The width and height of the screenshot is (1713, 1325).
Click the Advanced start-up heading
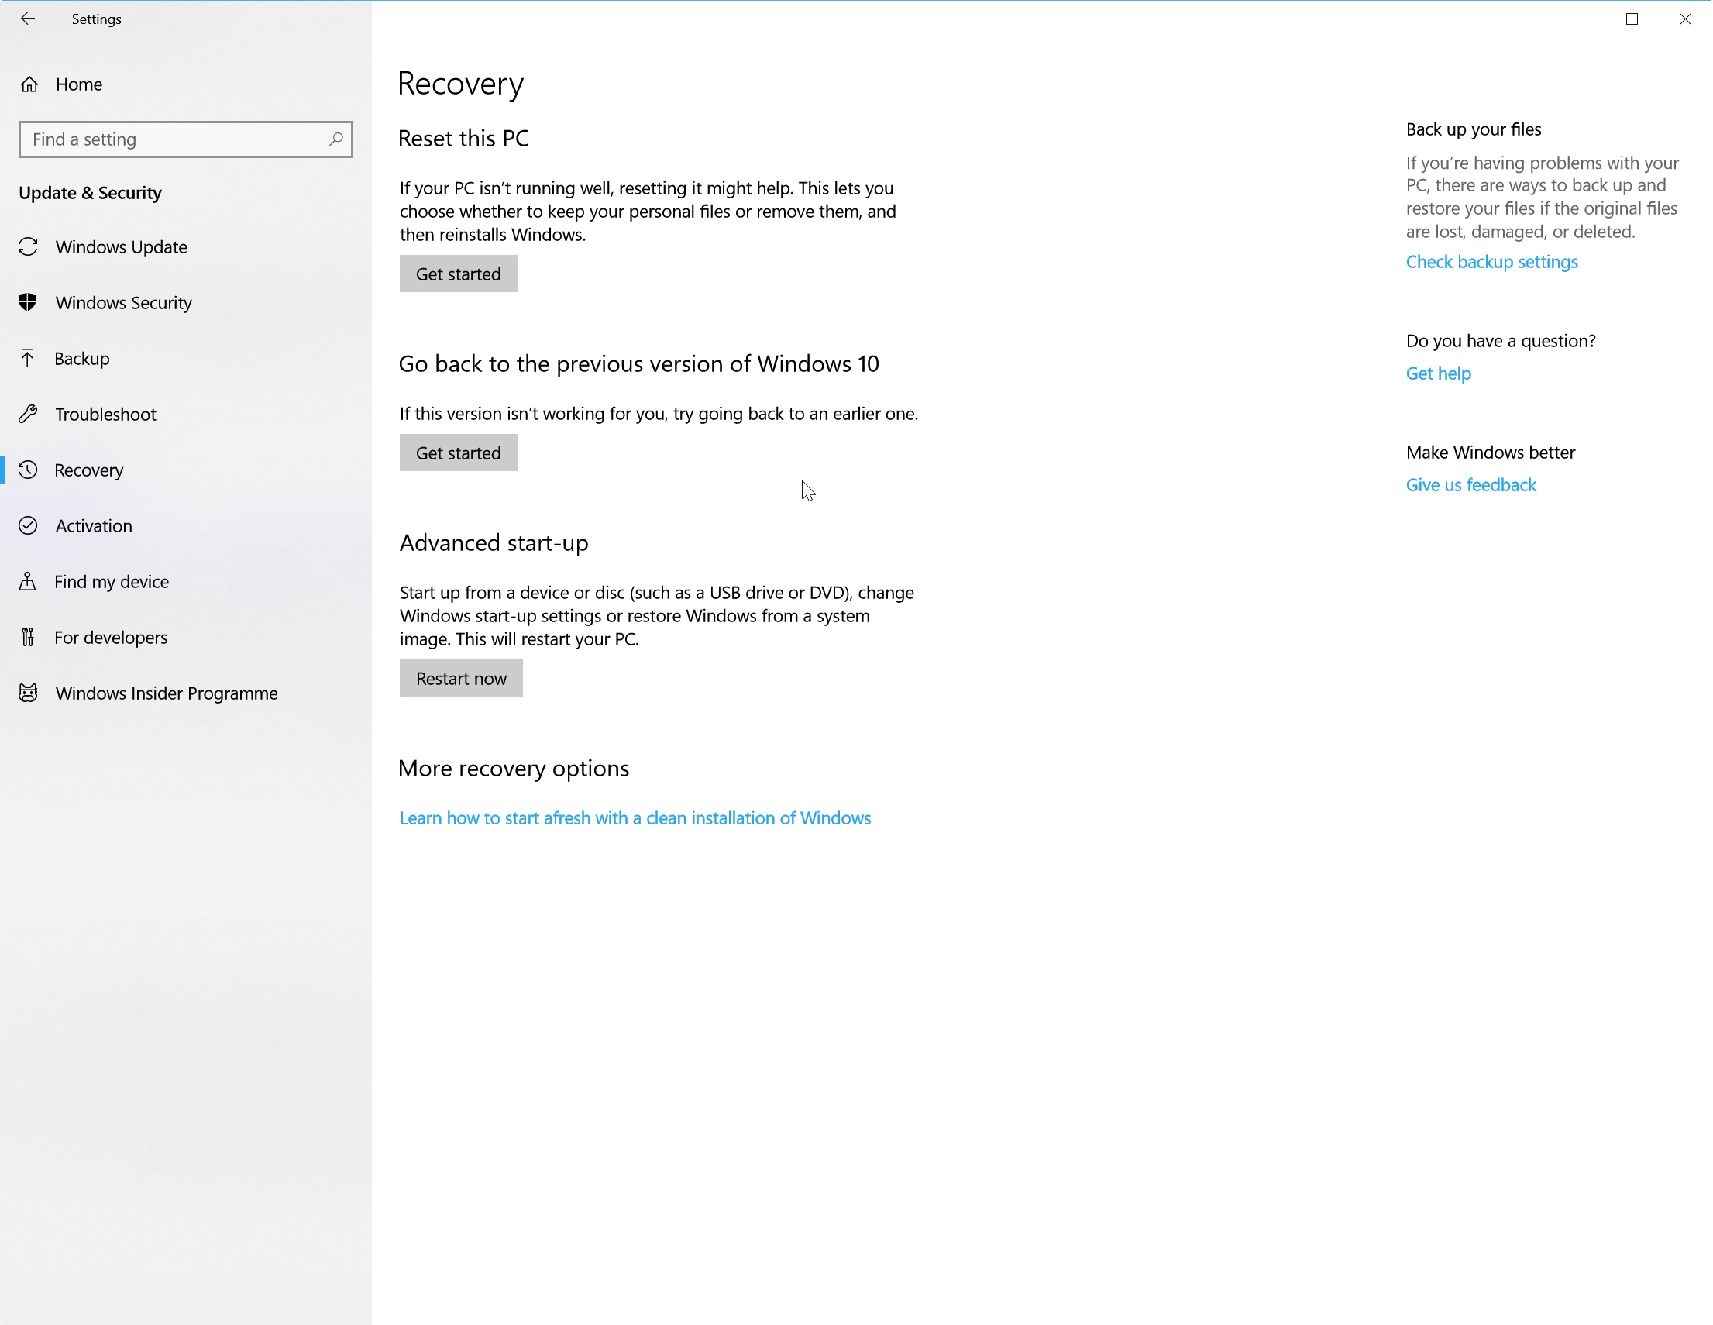494,543
